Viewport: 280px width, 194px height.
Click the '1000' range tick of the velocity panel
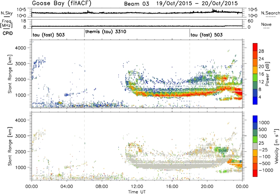coord(21,167)
